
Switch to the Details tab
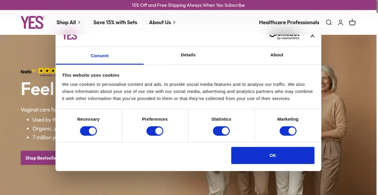click(188, 55)
